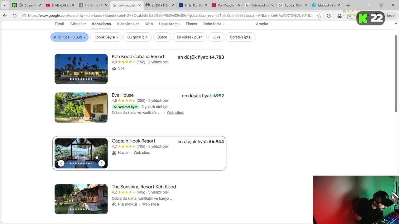Open the browser extensions puzzle icon

point(329,16)
